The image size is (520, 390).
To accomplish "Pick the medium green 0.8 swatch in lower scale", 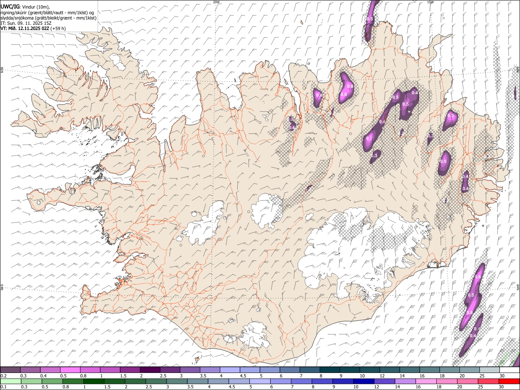I will [x=73, y=381].
